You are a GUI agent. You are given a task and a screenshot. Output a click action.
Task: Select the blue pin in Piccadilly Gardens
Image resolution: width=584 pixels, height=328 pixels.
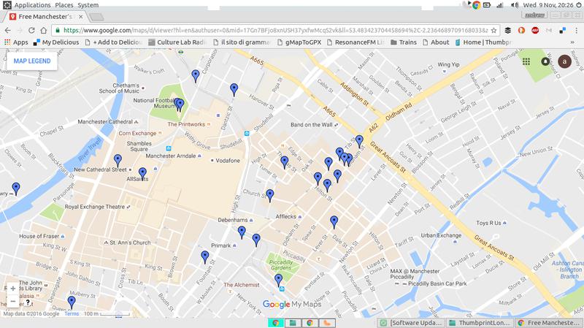point(278,281)
